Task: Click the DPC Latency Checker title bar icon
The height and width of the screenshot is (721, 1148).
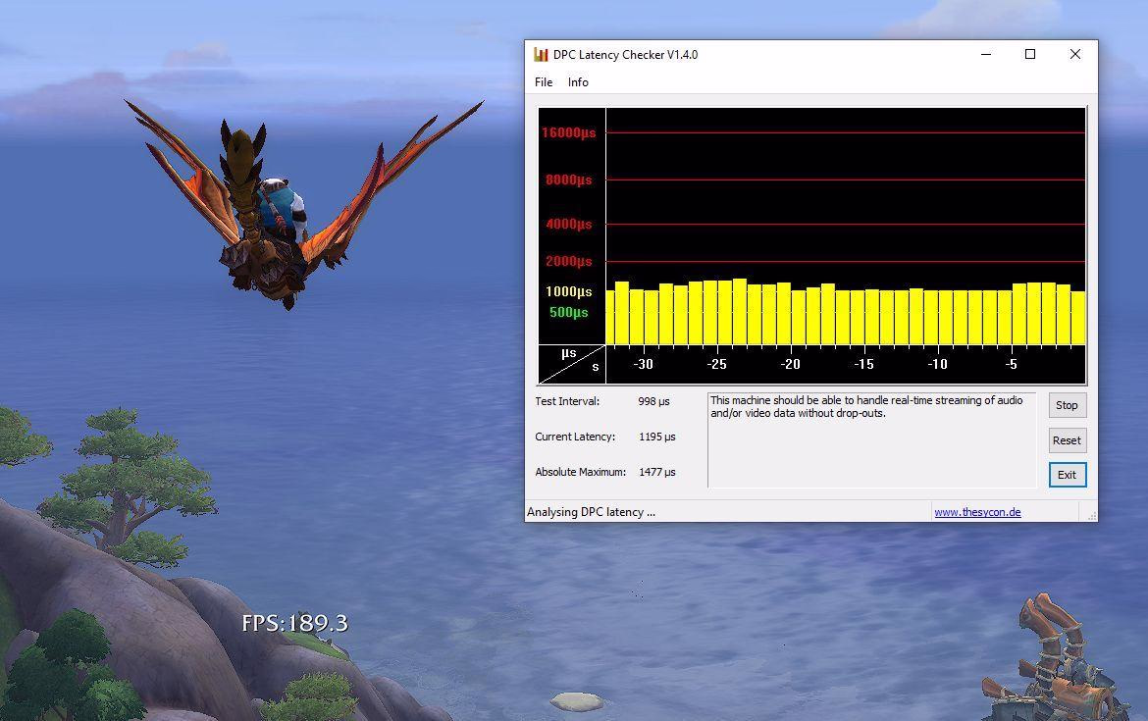Action: coord(541,55)
